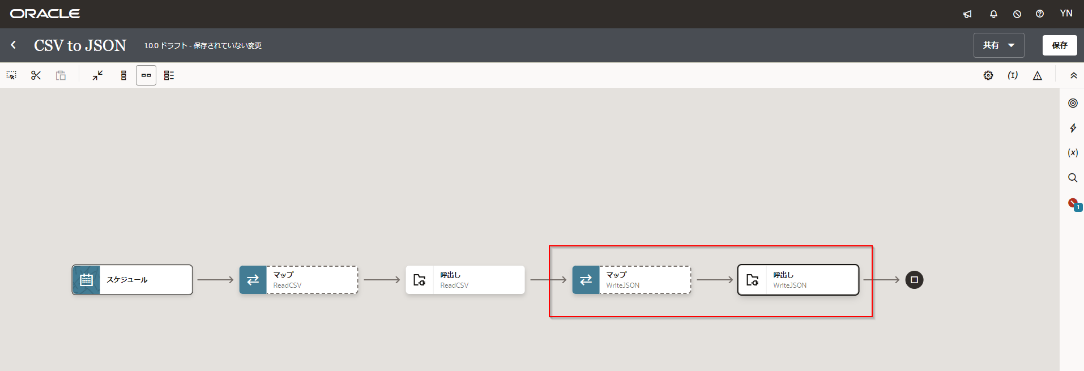Click the scissors cut icon
Screen dimensions: 1084x371
(36, 75)
